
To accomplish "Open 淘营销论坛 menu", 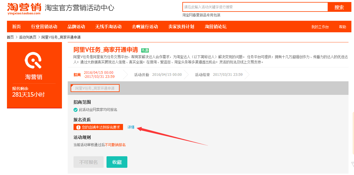I will coord(216,27).
